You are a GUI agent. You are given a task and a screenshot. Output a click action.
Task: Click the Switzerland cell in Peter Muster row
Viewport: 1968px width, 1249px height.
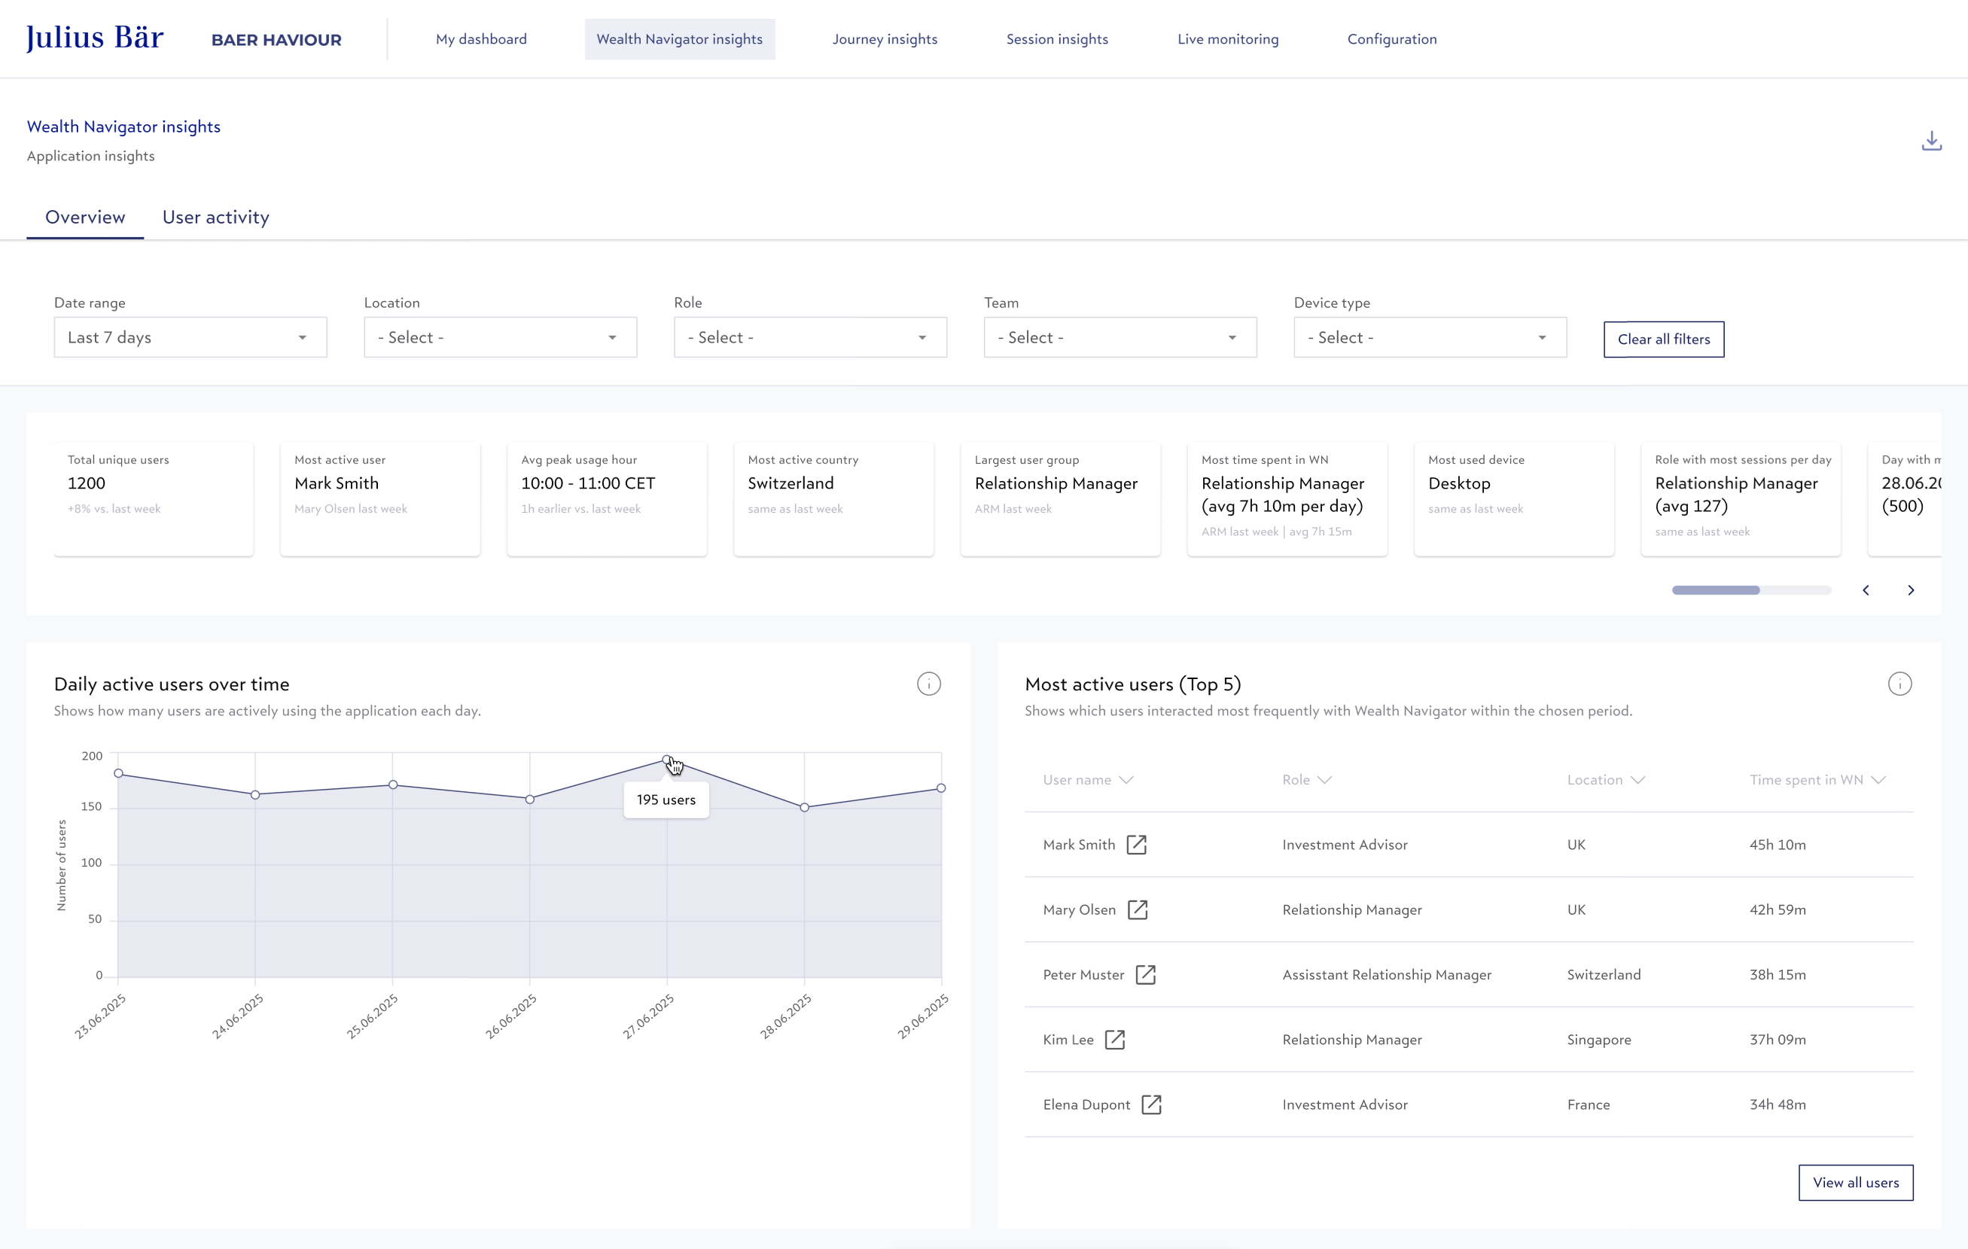(1604, 974)
